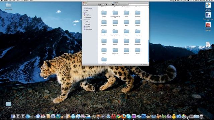Image resolution: width=214 pixels, height=120 pixels.
Task: Launch Google Chrome from the Dock
Action: point(118,116)
